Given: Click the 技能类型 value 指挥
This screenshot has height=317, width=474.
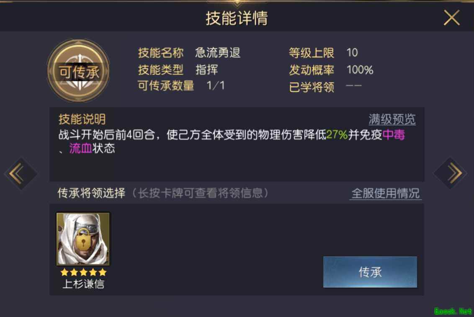Looking at the screenshot, I should (206, 70).
